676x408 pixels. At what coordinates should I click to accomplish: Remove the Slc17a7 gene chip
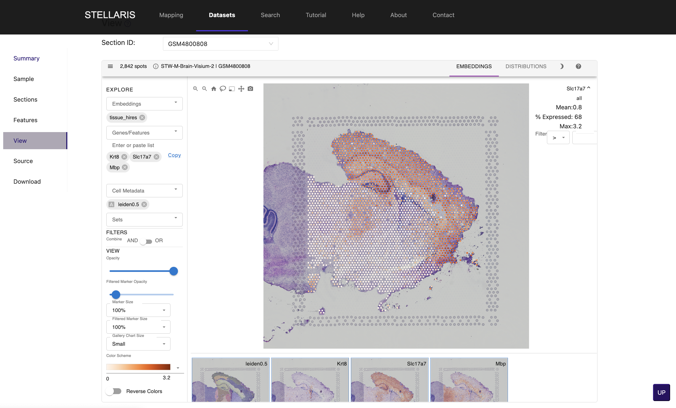156,157
